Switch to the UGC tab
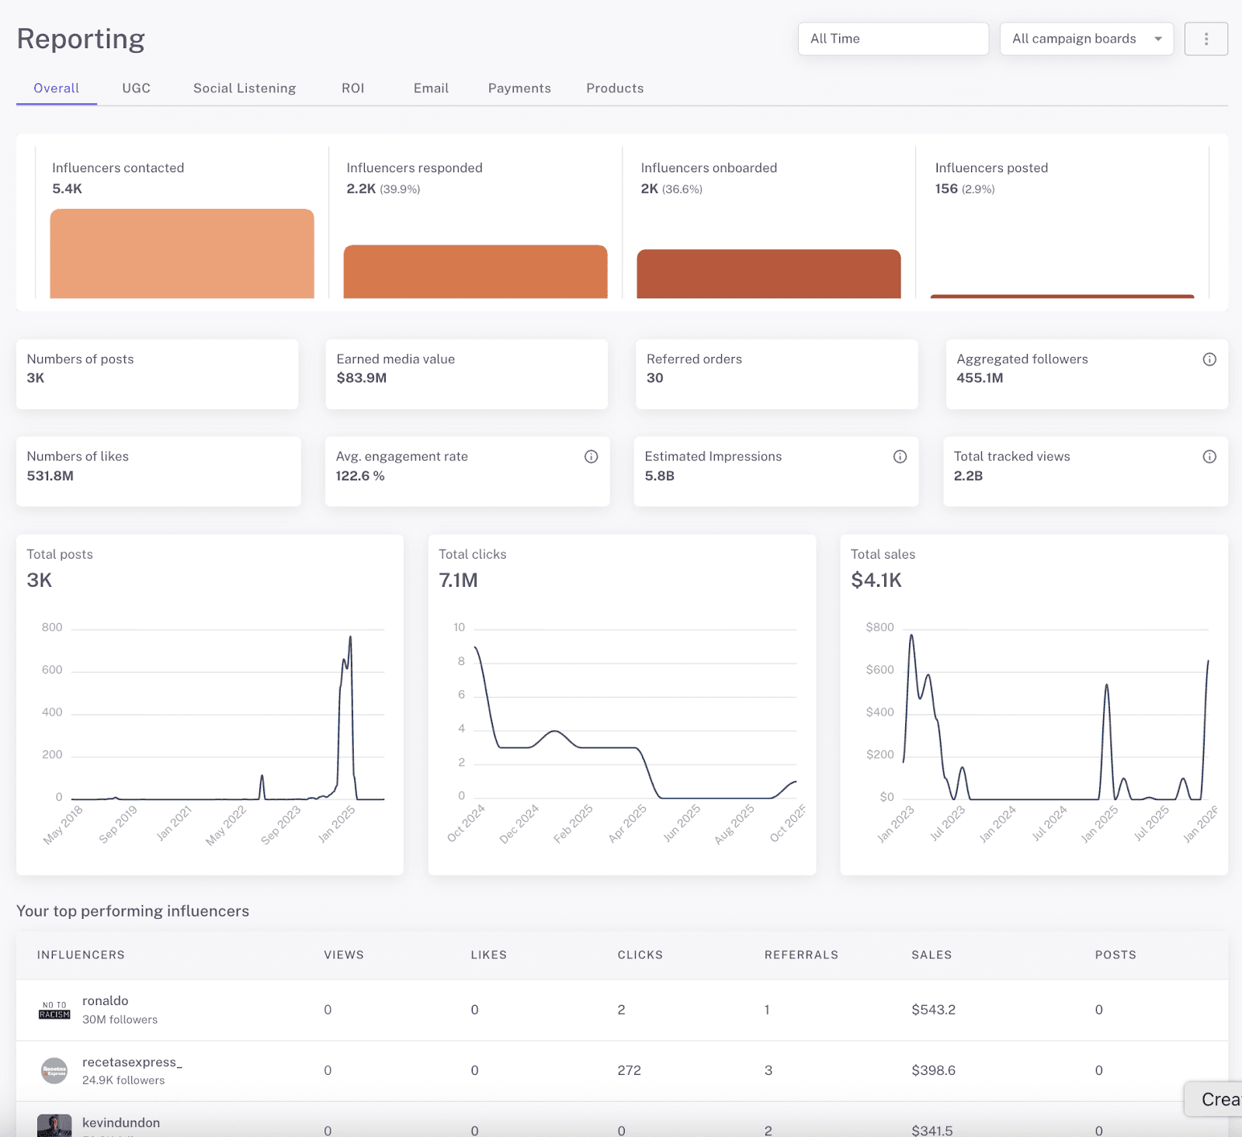The width and height of the screenshot is (1242, 1137). pyautogui.click(x=137, y=88)
